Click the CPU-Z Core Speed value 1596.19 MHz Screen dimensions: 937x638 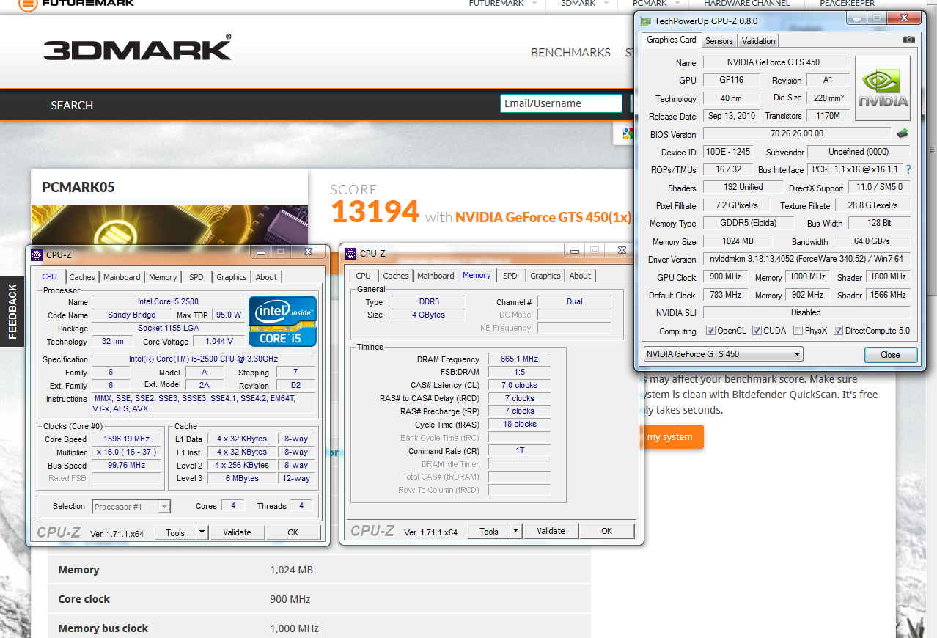pos(126,439)
